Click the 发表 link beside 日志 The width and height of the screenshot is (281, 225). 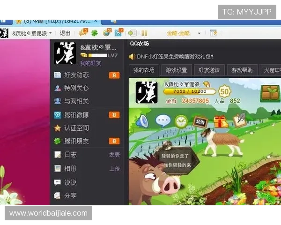115,155
